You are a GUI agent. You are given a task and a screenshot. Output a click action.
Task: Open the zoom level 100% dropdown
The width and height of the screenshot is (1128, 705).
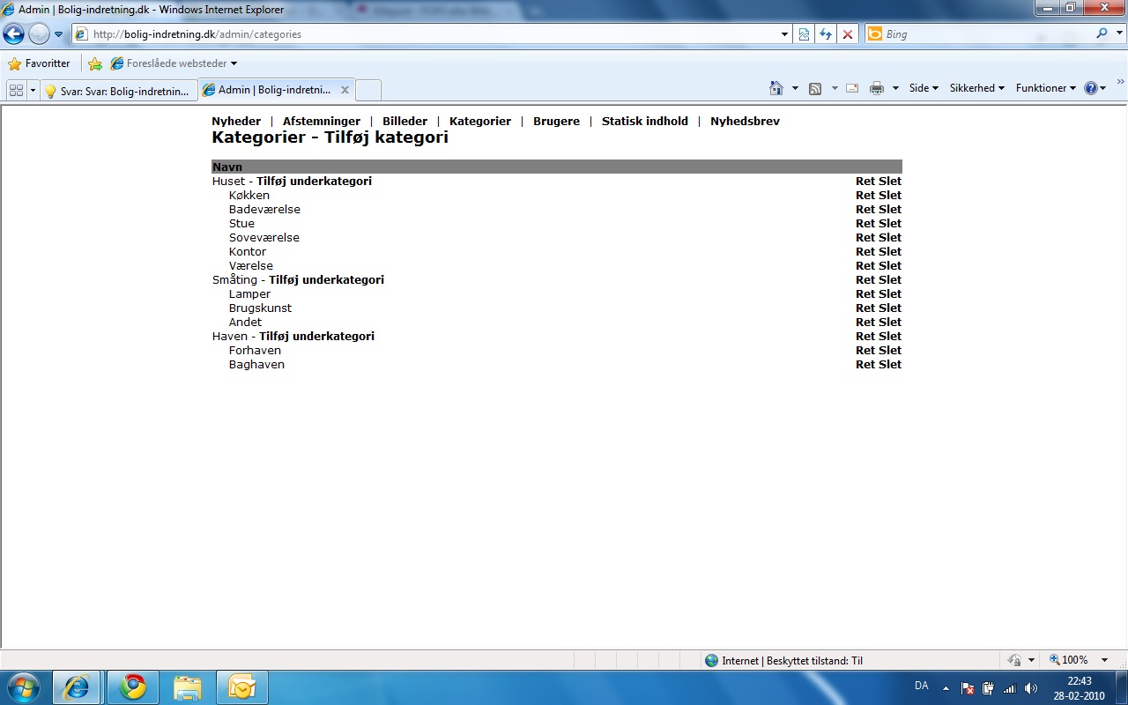tap(1079, 660)
